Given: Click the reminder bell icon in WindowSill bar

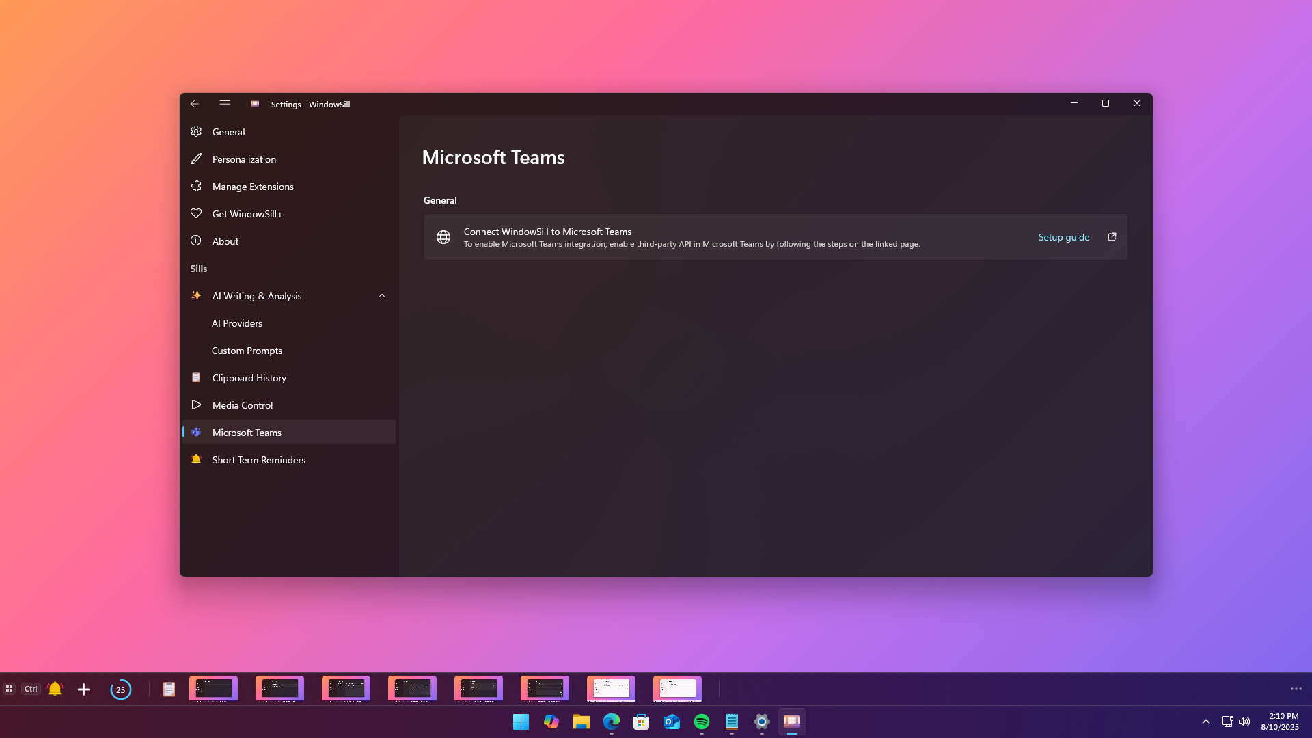Looking at the screenshot, I should [55, 689].
